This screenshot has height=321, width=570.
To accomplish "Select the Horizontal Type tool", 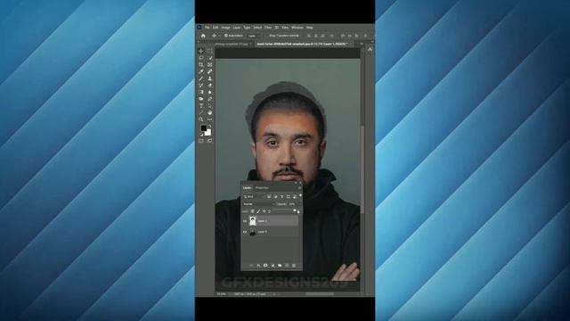I will tap(201, 105).
